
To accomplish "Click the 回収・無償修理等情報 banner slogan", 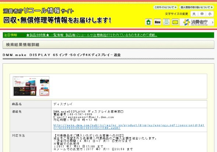I will tap(57, 20).
